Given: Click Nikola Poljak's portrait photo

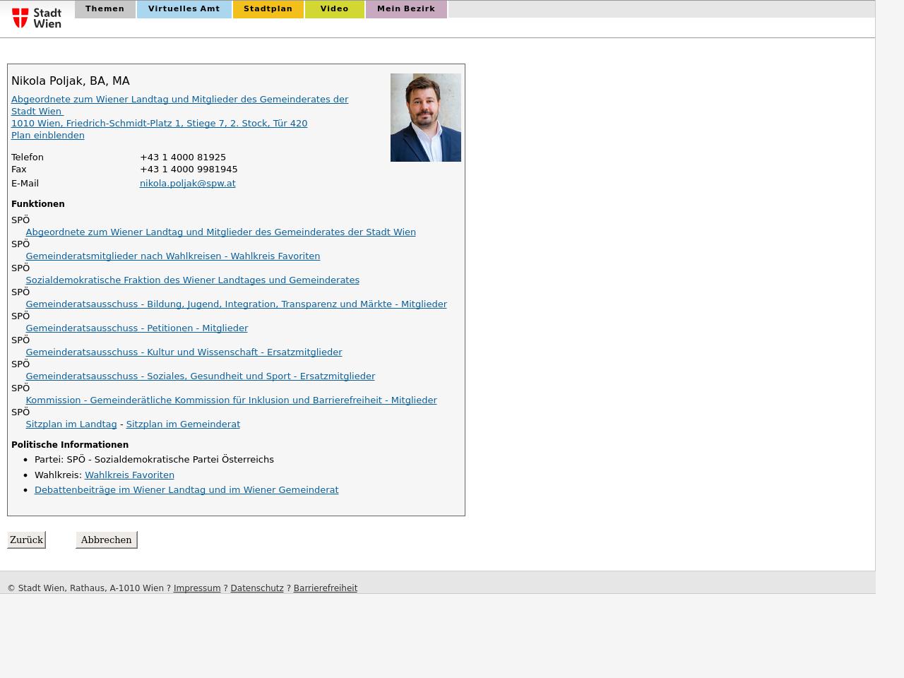Looking at the screenshot, I should pos(425,117).
